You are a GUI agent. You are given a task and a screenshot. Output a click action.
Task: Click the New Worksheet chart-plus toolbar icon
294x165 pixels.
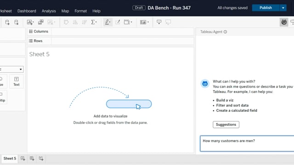(x=29, y=22)
